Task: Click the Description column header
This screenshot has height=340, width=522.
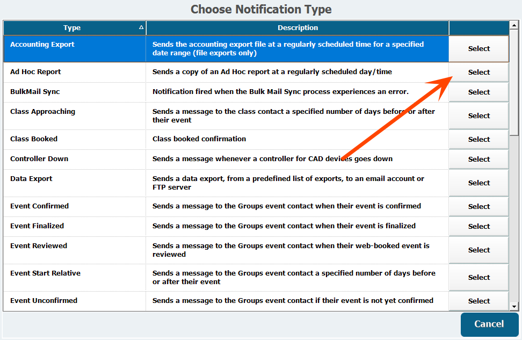Action: pos(298,28)
